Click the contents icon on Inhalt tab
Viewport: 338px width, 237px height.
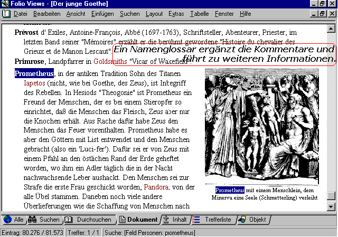166,220
